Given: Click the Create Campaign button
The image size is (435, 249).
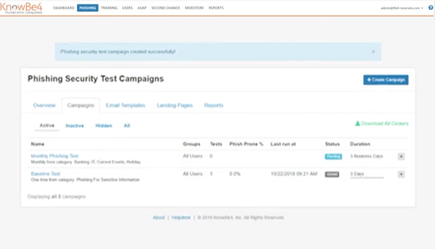Looking at the screenshot, I should point(385,80).
